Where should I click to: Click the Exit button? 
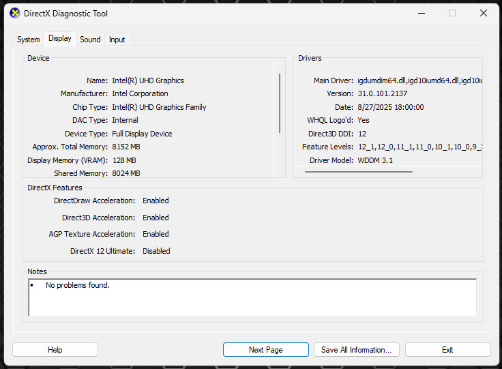pyautogui.click(x=447, y=349)
